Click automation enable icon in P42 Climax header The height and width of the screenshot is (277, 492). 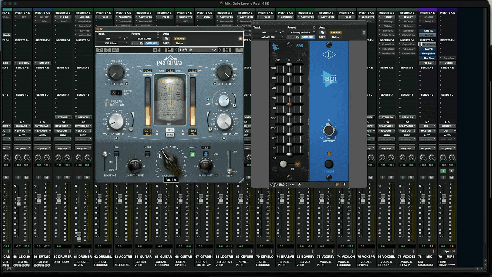tap(166, 39)
